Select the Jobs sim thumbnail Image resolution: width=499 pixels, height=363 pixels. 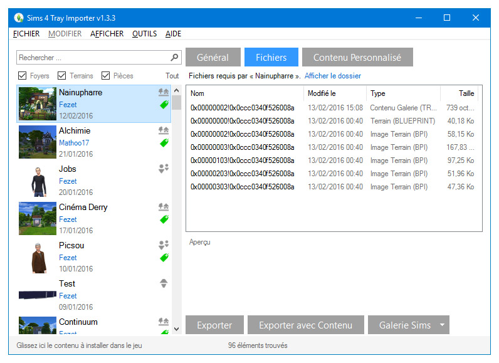click(x=38, y=181)
